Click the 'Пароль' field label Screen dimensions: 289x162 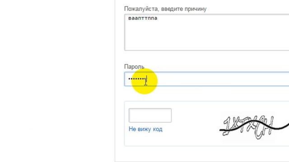(x=134, y=67)
